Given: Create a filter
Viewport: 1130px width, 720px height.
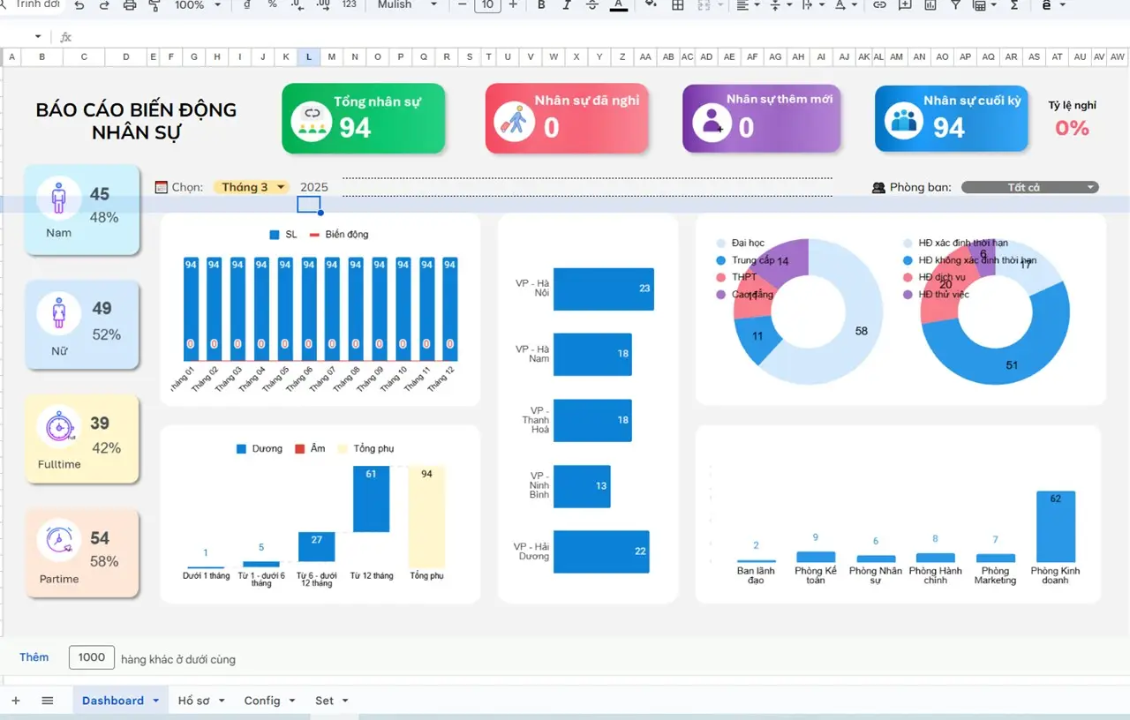Looking at the screenshot, I should [955, 5].
